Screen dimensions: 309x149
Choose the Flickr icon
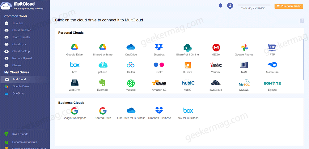[x=159, y=65]
